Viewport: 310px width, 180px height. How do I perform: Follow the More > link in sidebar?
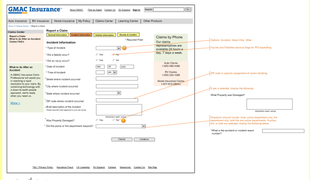pos(15,103)
